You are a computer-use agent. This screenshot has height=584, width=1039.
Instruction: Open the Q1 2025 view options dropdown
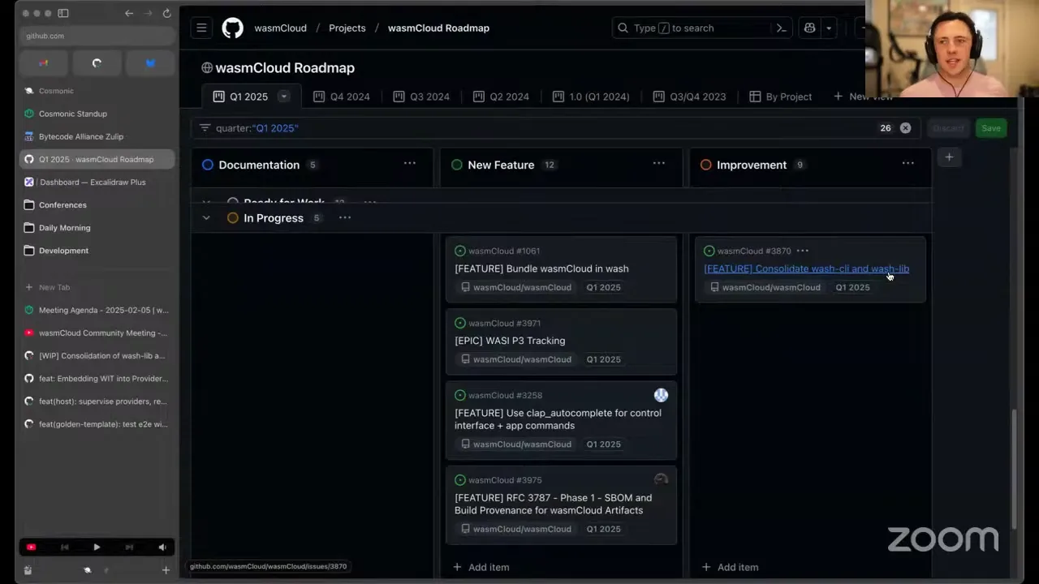(283, 97)
